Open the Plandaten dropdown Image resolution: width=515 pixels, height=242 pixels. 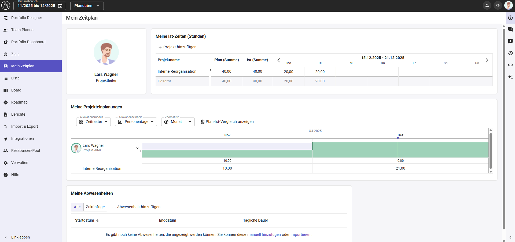click(x=87, y=6)
